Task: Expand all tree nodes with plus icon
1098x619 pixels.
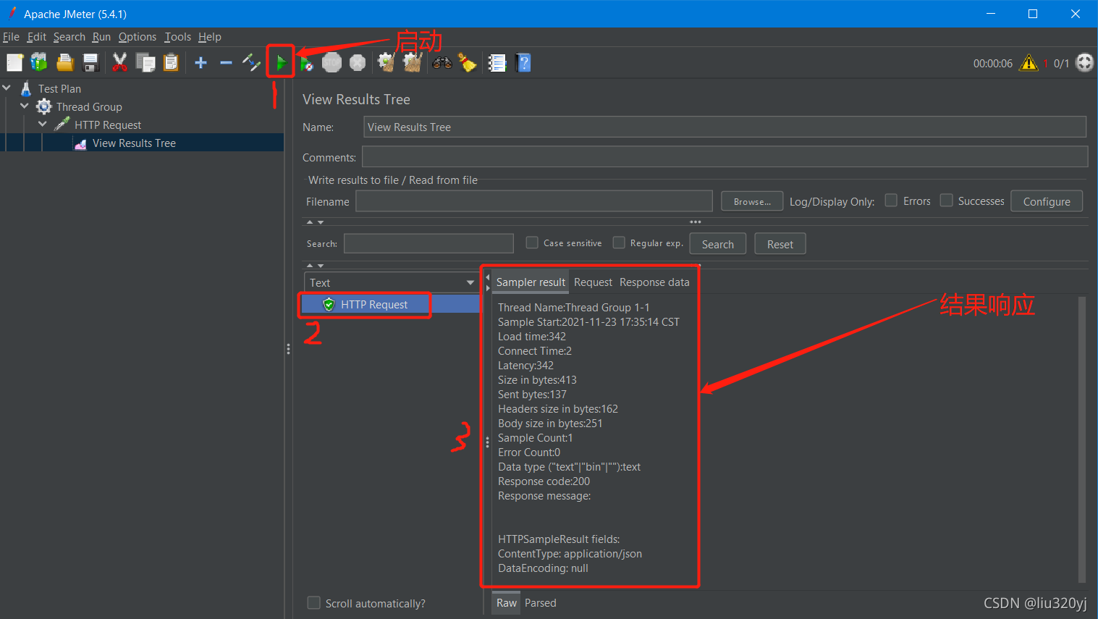Action: tap(201, 63)
